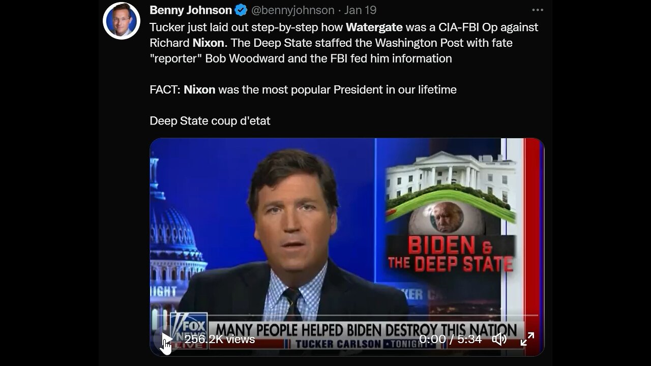The height and width of the screenshot is (366, 651).
Task: Click the Biden & The Deep State graphic
Action: pyautogui.click(x=451, y=254)
